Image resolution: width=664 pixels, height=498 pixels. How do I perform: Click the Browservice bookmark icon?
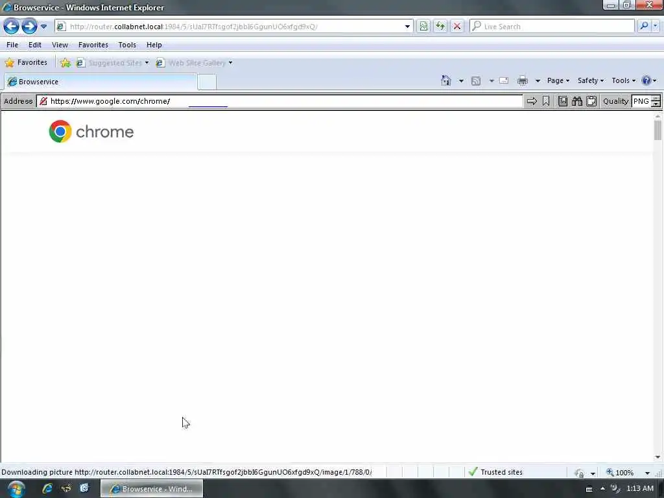[546, 101]
